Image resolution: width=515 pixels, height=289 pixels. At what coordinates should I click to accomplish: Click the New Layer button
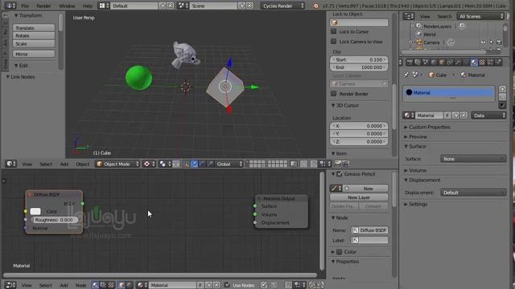[359, 197]
